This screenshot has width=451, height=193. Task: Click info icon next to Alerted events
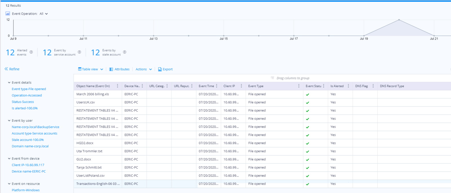(x=31, y=52)
